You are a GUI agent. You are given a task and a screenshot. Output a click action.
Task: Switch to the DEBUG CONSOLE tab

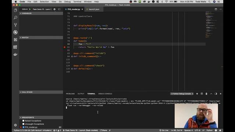click(x=105, y=94)
